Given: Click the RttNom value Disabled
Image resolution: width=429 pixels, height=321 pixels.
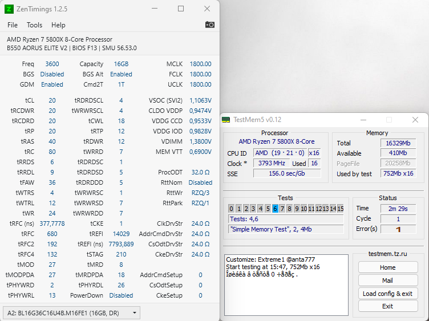Looking at the screenshot, I should [x=201, y=182].
